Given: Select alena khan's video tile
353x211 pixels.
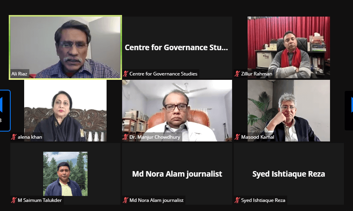Looking at the screenshot, I should 65,111.
